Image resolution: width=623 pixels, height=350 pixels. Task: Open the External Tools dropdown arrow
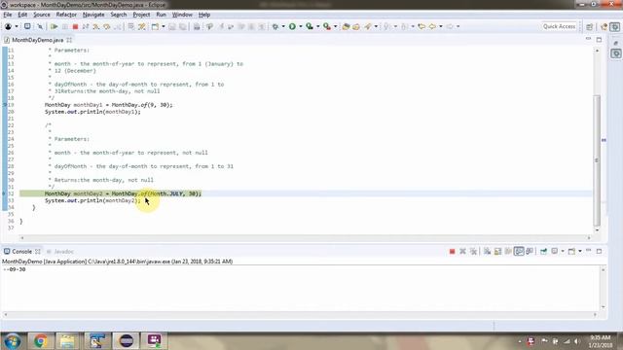335,26
